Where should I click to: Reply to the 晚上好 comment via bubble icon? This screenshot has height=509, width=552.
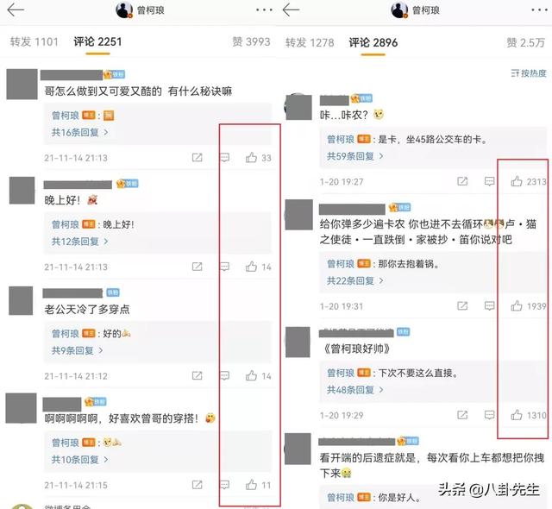pos(224,267)
